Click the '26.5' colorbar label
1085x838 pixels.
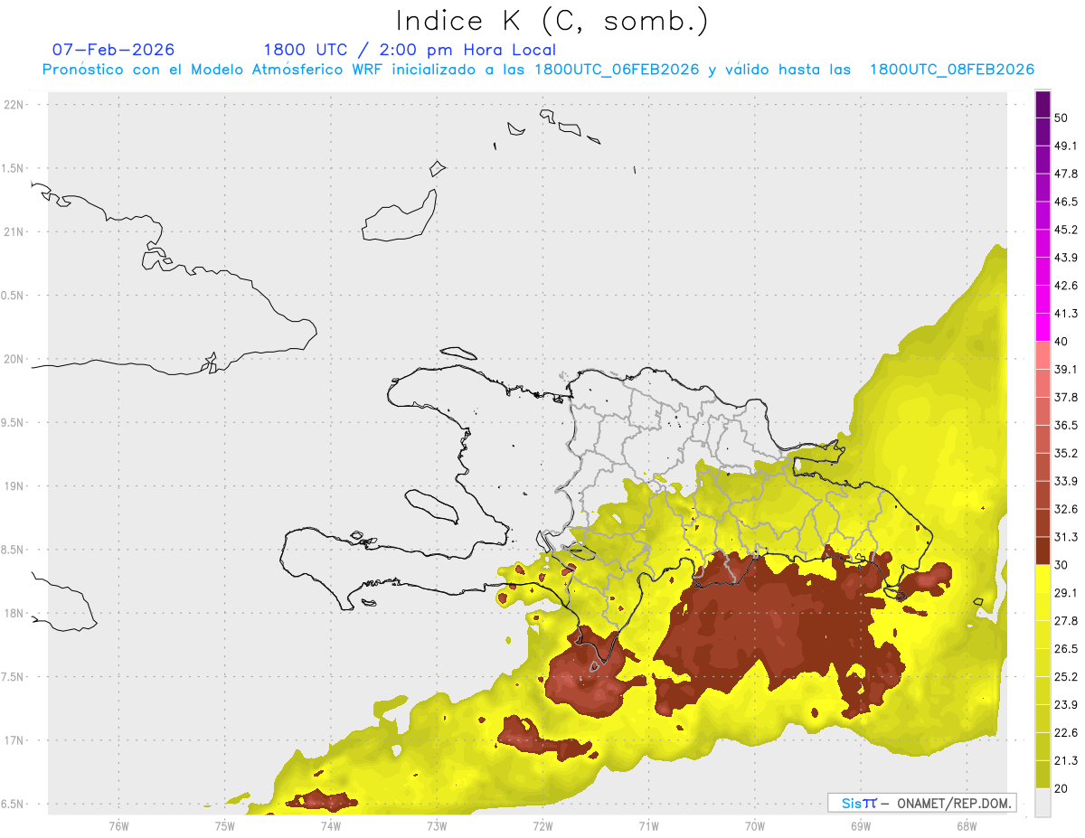[1066, 649]
